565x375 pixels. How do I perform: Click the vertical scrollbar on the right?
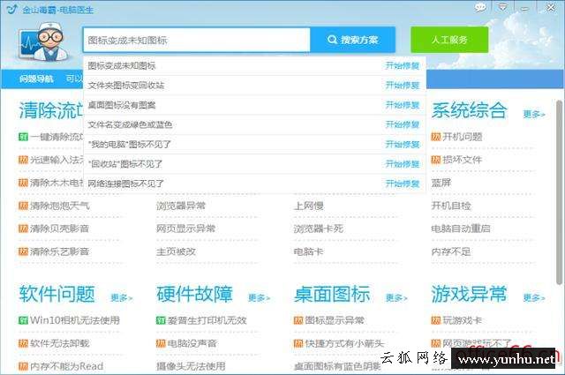pos(559,192)
